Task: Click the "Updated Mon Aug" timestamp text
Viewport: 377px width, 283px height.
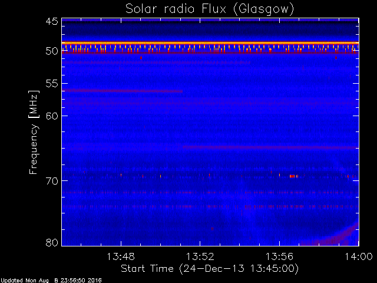Action: click(51, 281)
